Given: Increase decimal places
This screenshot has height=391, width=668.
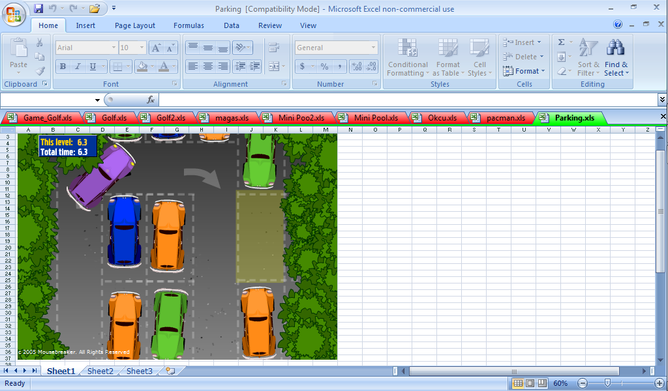Looking at the screenshot, I should 357,66.
